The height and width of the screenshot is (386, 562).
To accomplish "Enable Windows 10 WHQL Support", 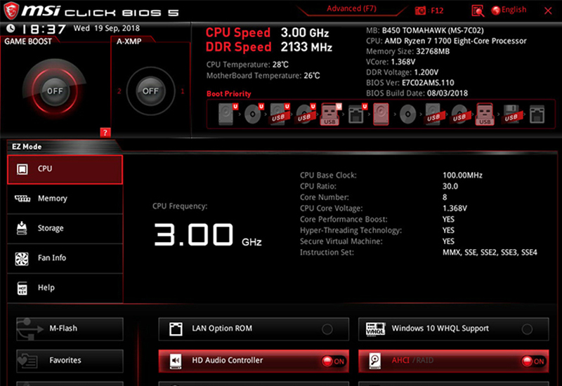I will pyautogui.click(x=527, y=328).
